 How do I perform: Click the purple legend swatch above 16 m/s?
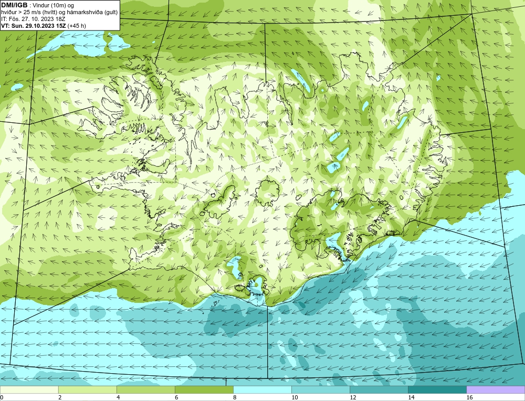click(496, 389)
